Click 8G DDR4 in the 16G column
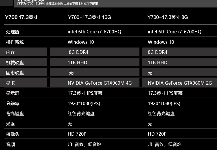Image resolution: width=217 pixels, height=150 pixels. [78, 52]
